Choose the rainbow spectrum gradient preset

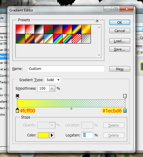(x=58, y=39)
